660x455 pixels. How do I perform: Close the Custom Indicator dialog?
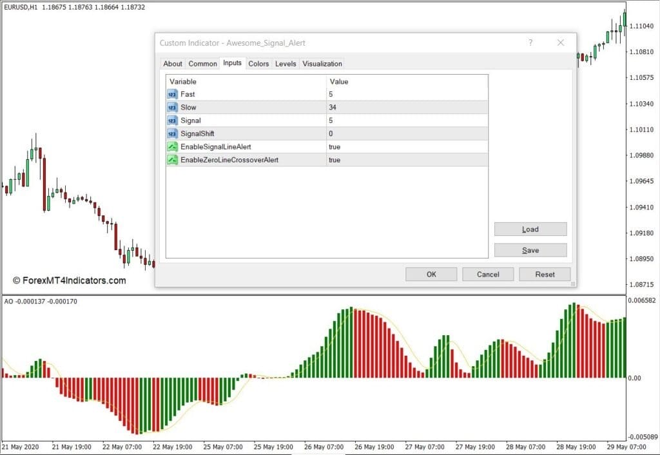[560, 43]
